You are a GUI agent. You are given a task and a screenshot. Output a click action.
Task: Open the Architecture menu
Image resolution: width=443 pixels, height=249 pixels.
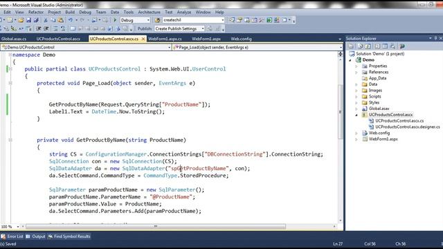[x=150, y=12]
